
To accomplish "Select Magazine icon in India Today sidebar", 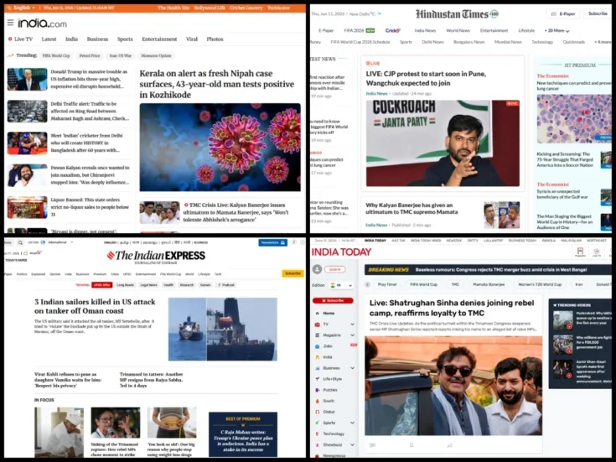I will pos(318,335).
